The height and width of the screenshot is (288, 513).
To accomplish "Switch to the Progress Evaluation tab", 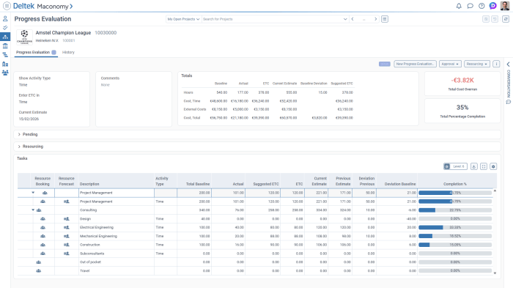I will coord(36,52).
